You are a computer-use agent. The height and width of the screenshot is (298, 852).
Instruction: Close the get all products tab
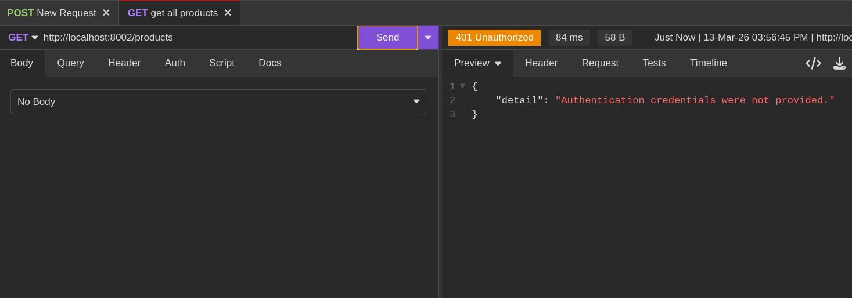click(228, 13)
